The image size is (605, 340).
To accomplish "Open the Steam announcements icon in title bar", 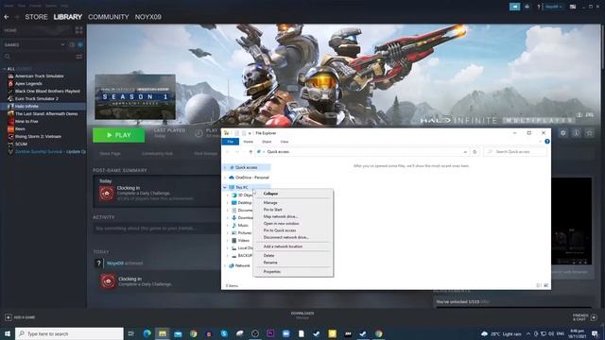I will coord(514,7).
